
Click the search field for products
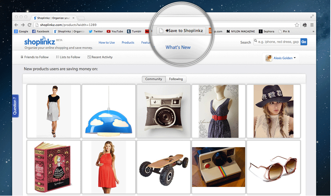click(277, 42)
